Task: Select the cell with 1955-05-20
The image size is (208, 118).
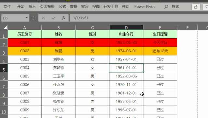Action: 126,42
